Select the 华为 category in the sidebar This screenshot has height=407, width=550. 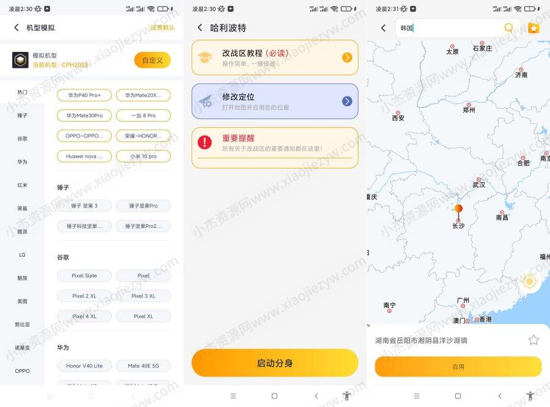(x=23, y=162)
